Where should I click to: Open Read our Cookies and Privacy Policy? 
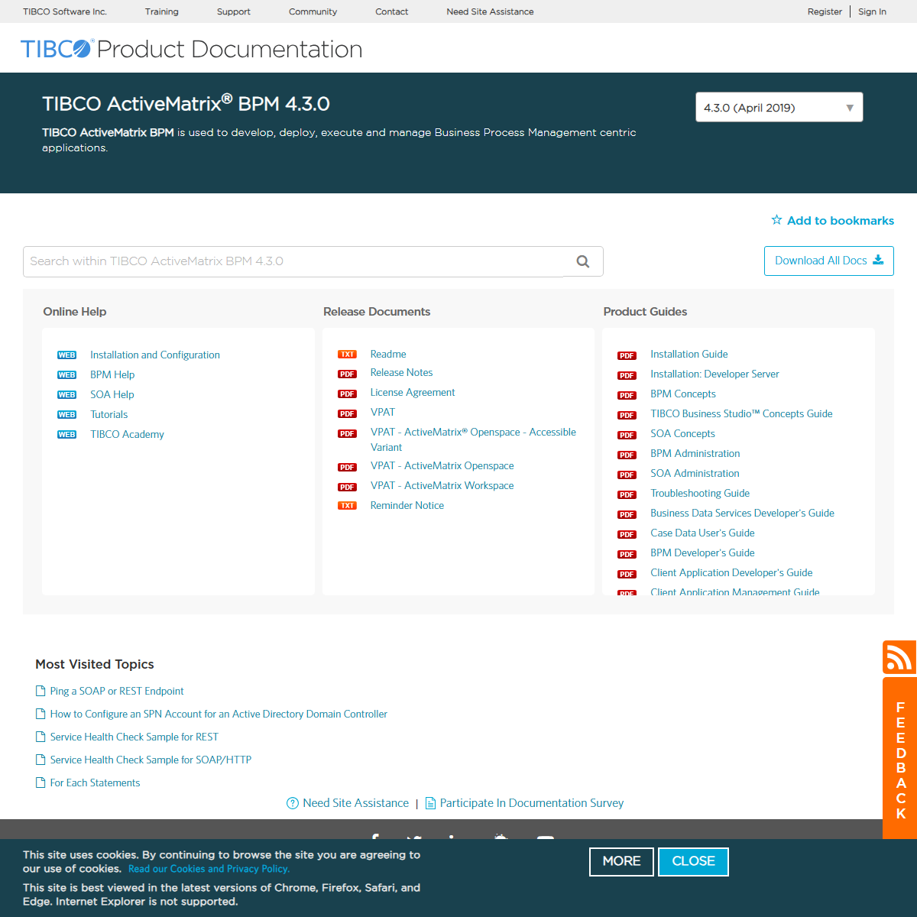coord(209,869)
